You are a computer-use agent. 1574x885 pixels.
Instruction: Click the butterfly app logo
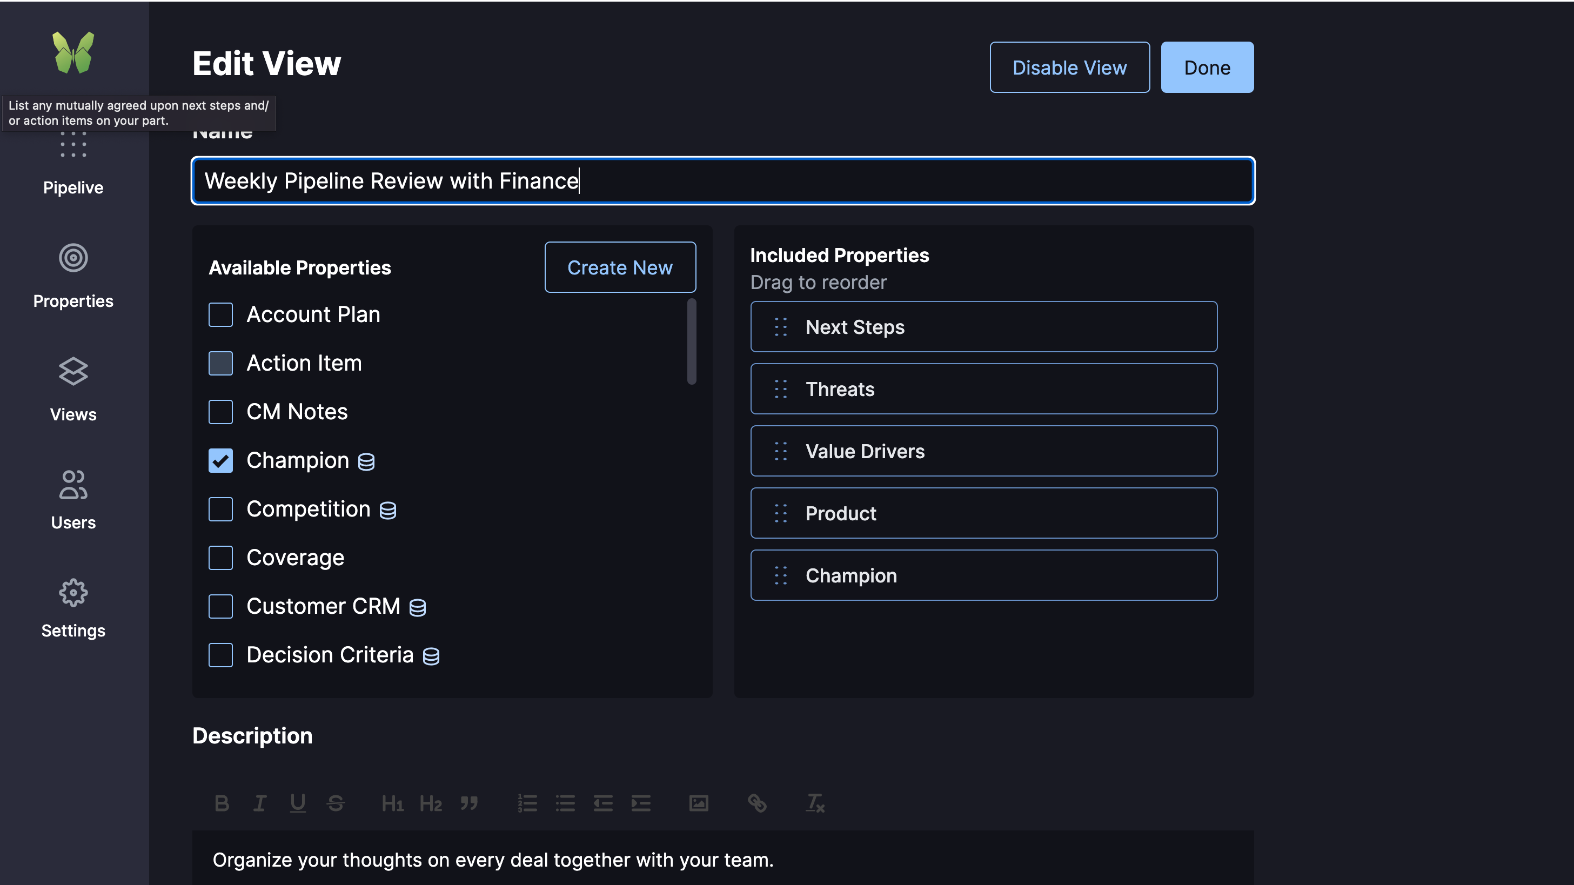[73, 52]
